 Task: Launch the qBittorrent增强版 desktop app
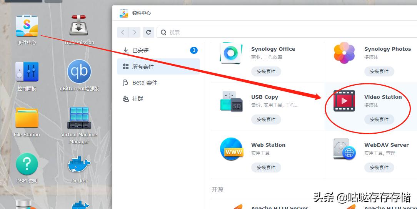click(x=79, y=71)
